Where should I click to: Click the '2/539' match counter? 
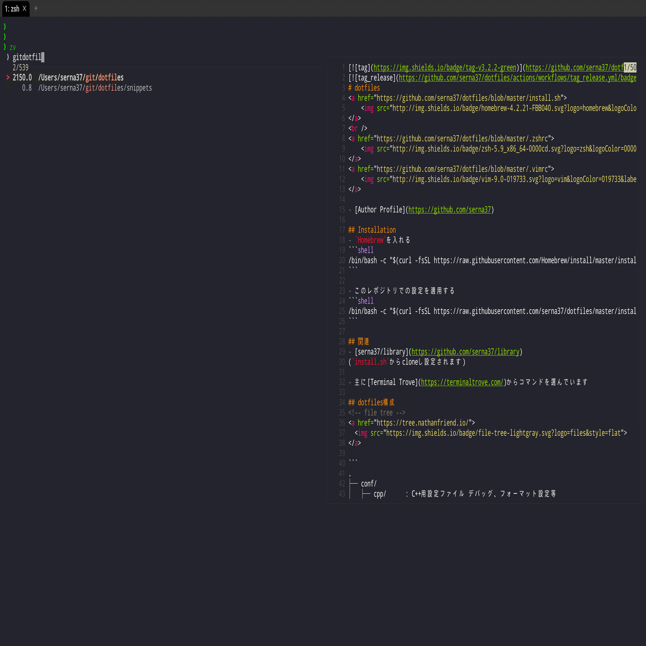(20, 67)
